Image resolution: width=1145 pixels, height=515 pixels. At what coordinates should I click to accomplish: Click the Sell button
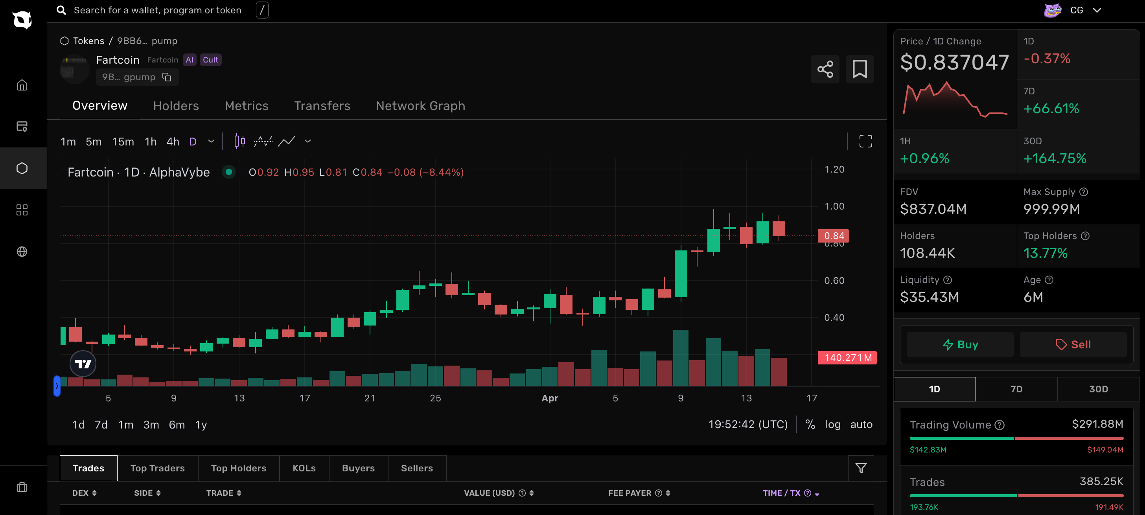coord(1073,344)
